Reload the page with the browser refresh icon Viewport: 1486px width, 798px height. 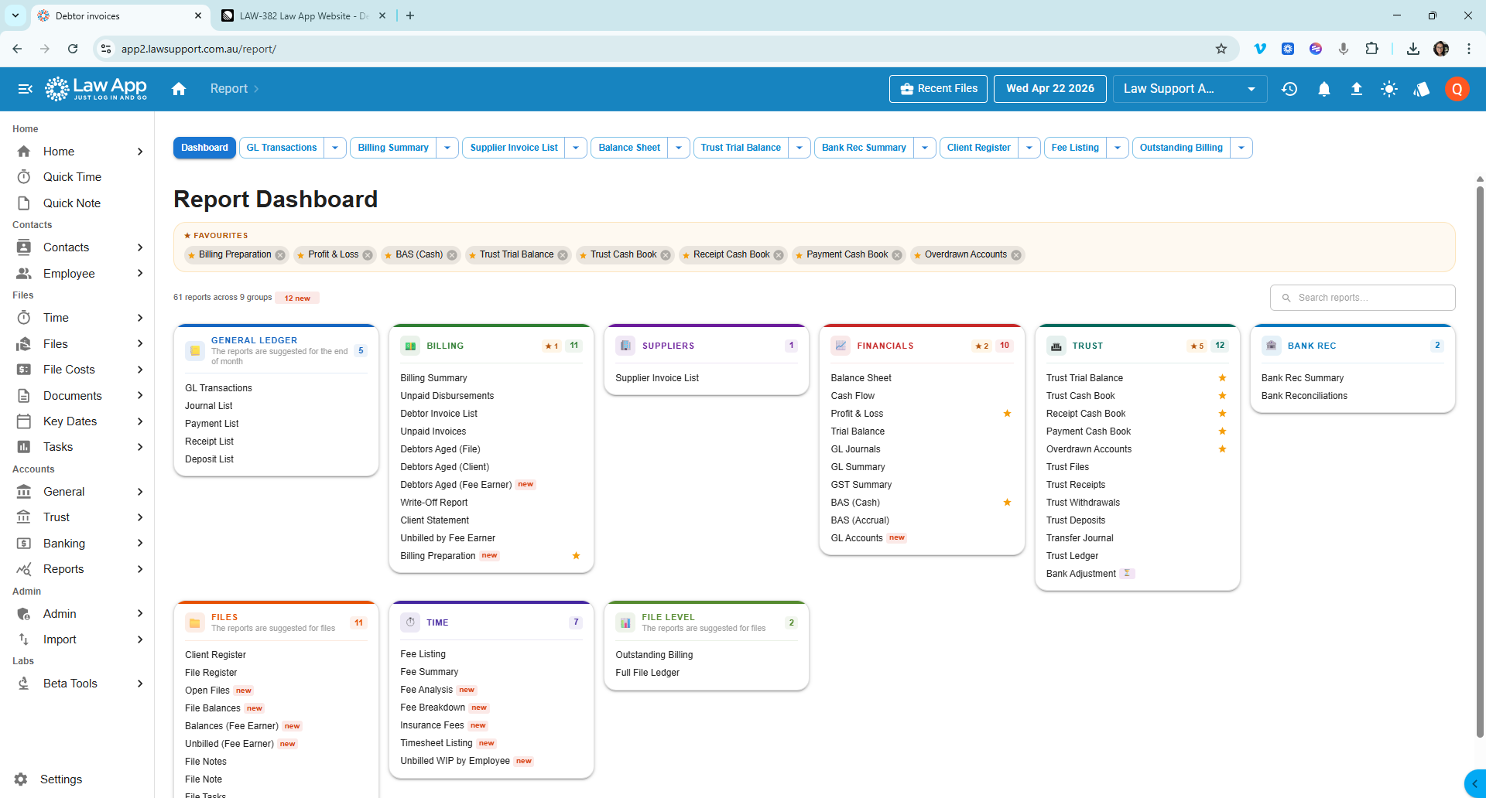[73, 49]
